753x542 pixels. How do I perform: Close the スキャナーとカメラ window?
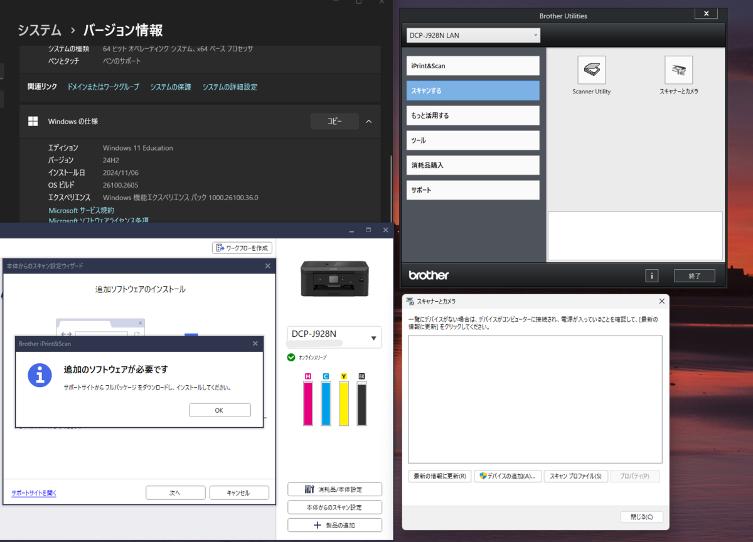pyautogui.click(x=661, y=301)
